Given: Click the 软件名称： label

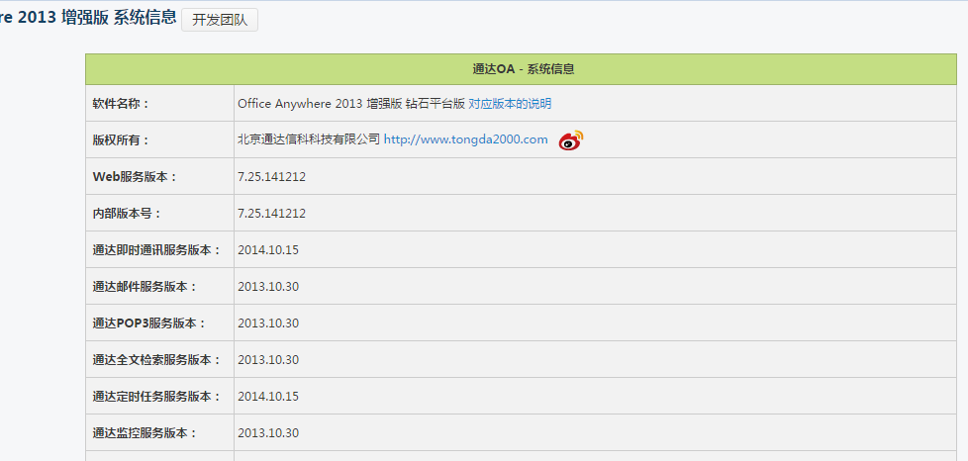Looking at the screenshot, I should [x=121, y=104].
